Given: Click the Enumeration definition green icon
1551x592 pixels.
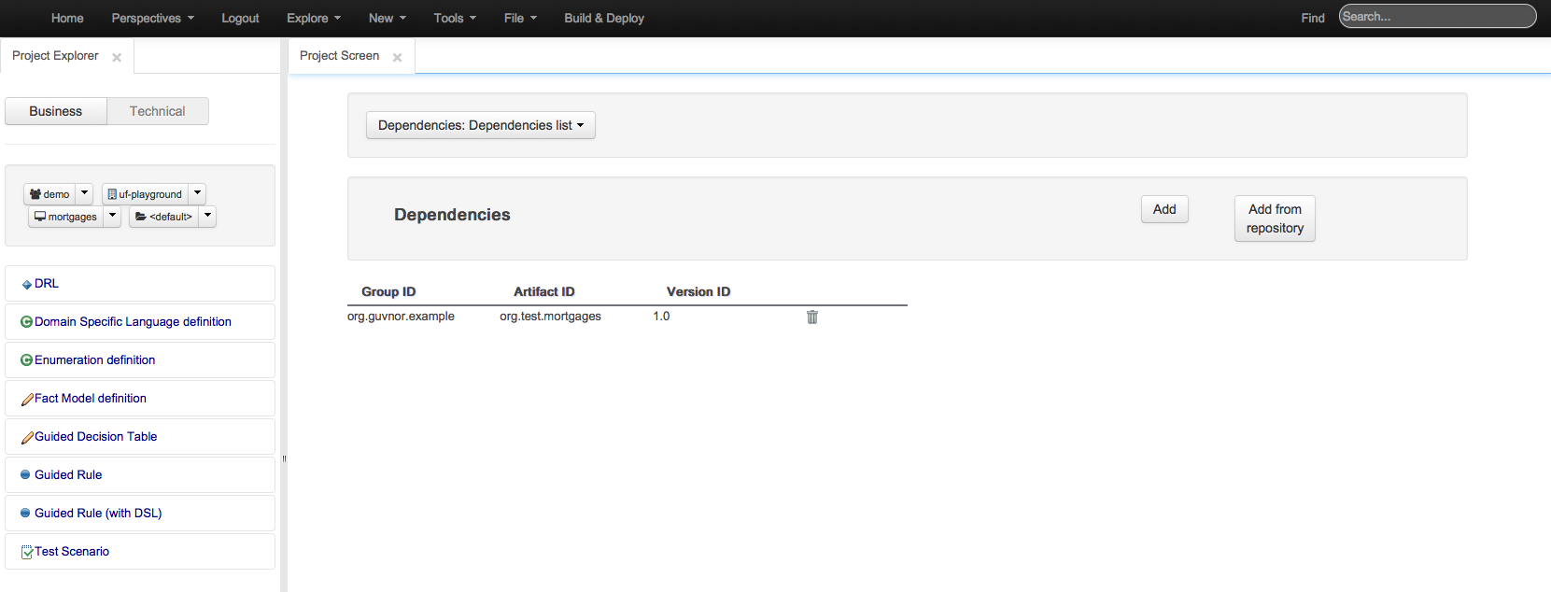Looking at the screenshot, I should click(x=26, y=360).
